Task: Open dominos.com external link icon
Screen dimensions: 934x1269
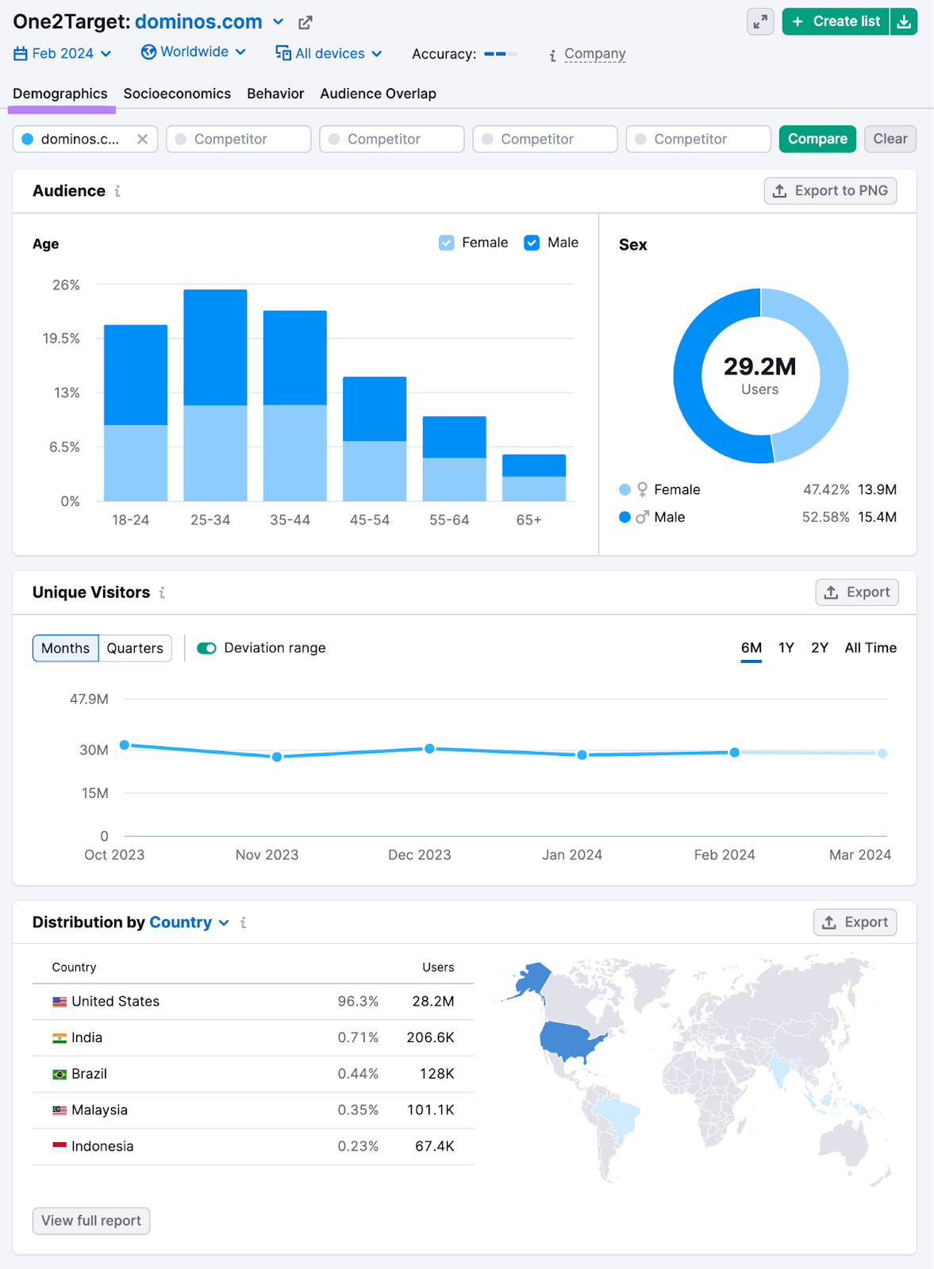Action: point(305,23)
